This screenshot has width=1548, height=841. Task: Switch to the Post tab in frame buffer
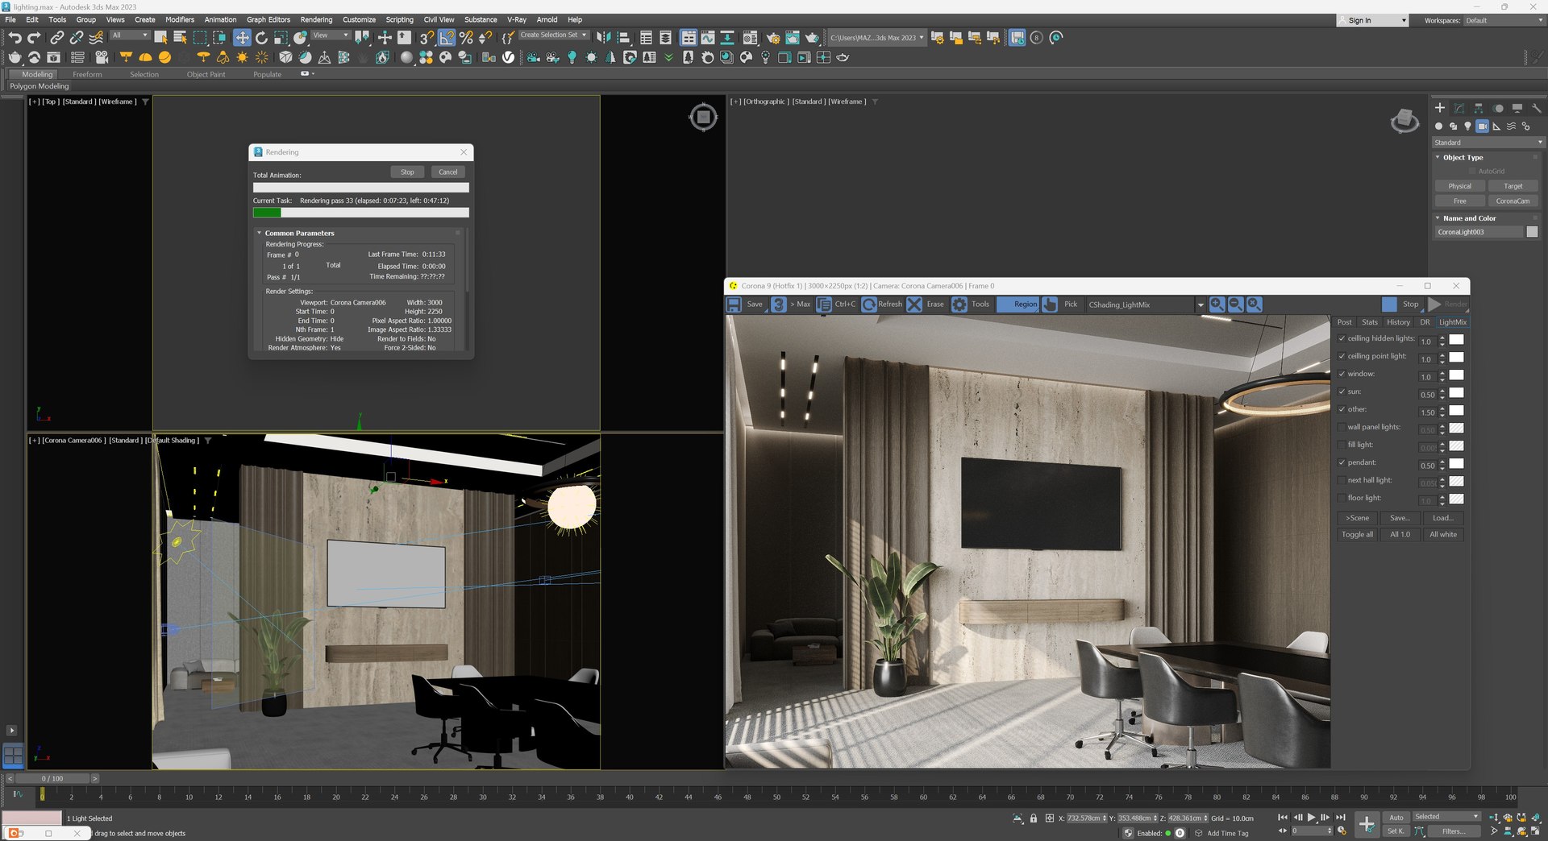click(1345, 322)
